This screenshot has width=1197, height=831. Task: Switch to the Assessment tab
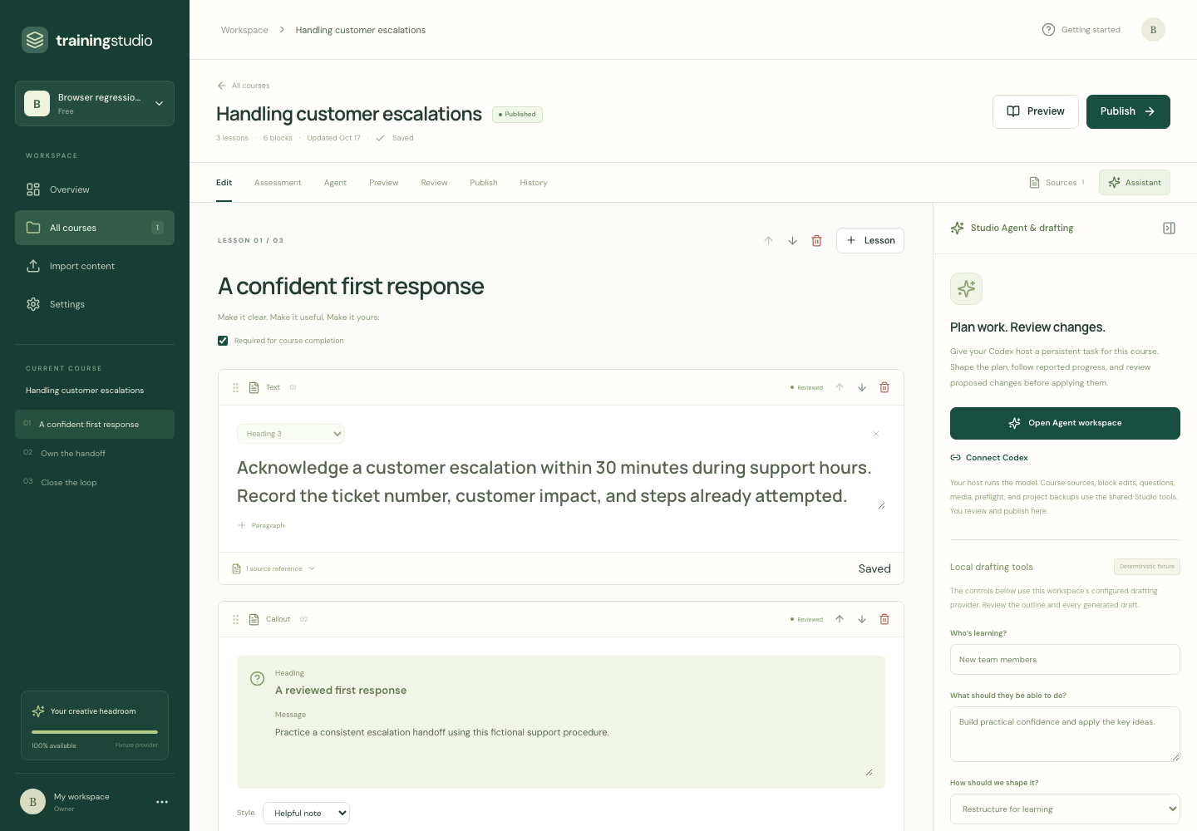[278, 183]
